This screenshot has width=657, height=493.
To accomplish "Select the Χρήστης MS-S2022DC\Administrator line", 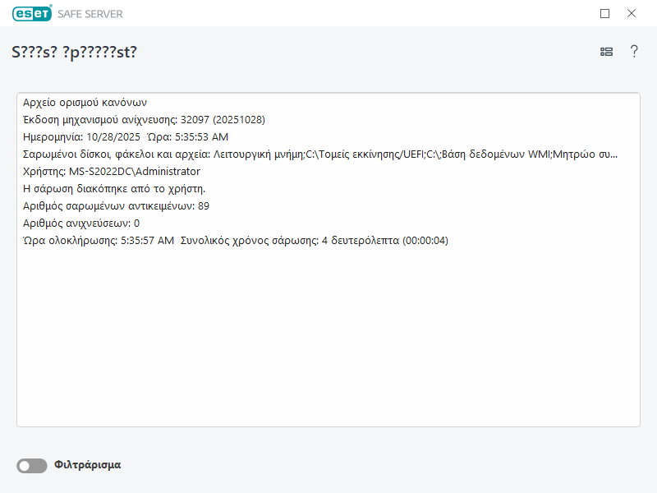I will tap(112, 172).
